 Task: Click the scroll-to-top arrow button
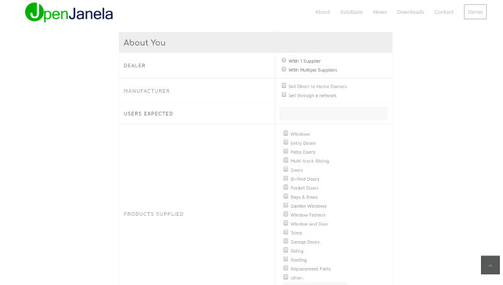pos(490,265)
